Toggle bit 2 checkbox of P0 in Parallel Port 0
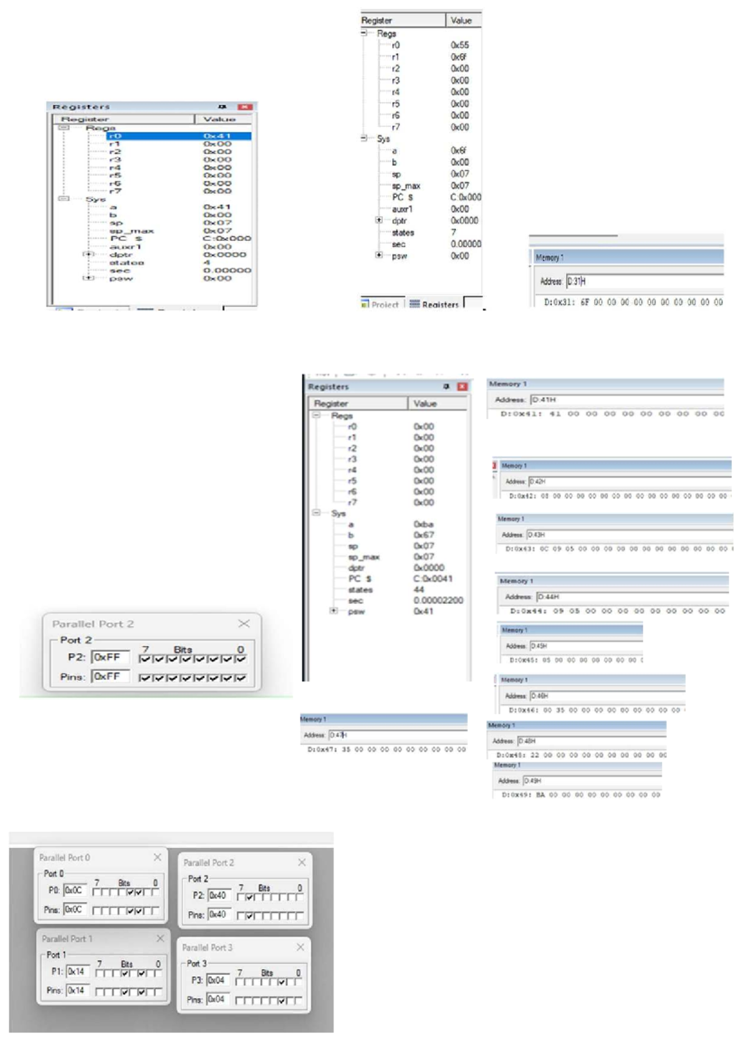748x1058 pixels. pos(138,892)
